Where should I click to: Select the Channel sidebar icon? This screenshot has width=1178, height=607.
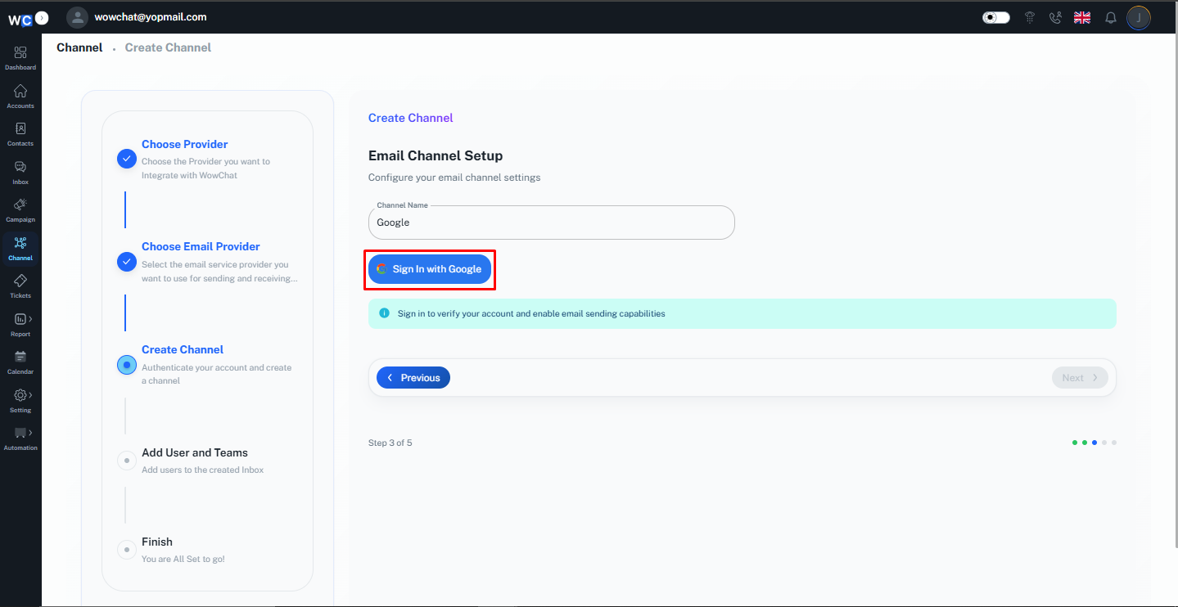coord(20,248)
